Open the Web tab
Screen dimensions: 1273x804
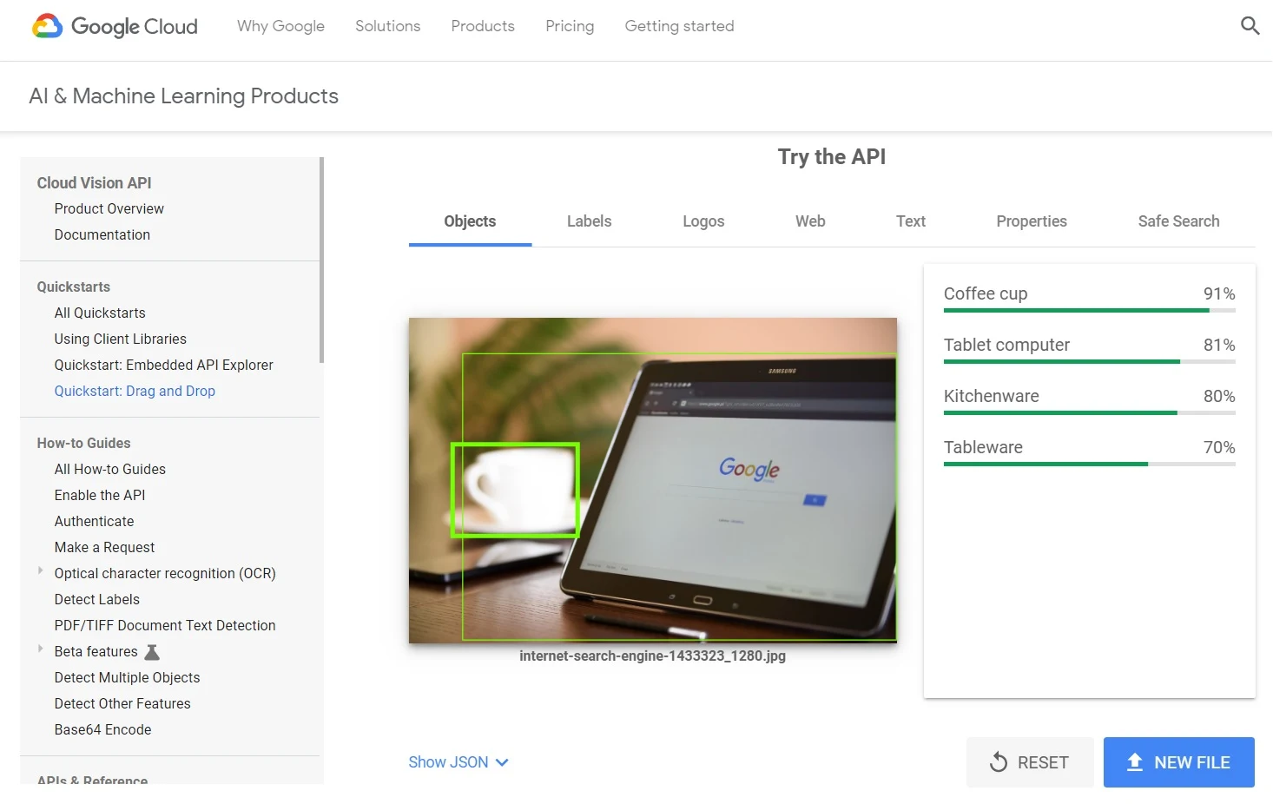tap(810, 221)
